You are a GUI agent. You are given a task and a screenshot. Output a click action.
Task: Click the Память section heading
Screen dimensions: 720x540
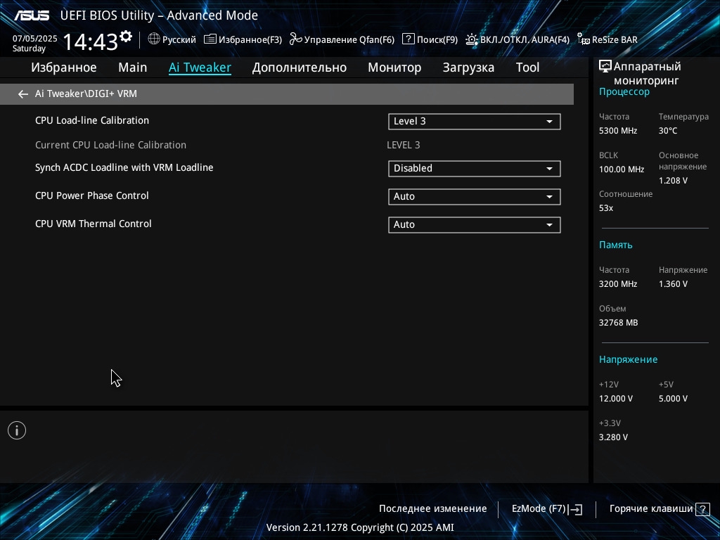(615, 245)
